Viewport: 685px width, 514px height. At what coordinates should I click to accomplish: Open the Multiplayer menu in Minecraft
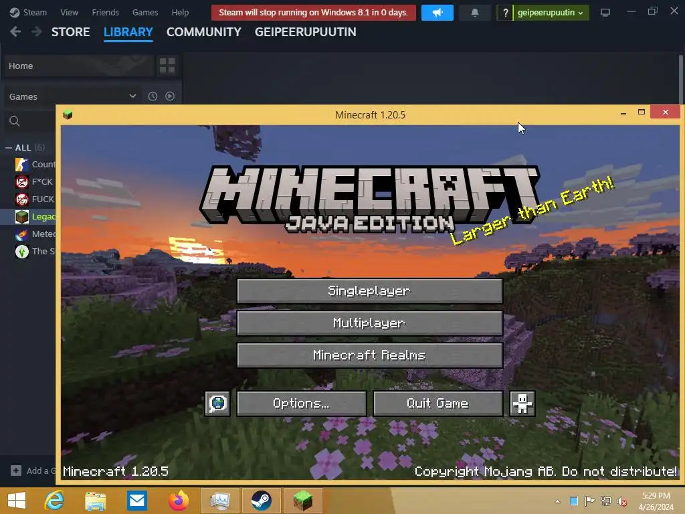pyautogui.click(x=369, y=323)
